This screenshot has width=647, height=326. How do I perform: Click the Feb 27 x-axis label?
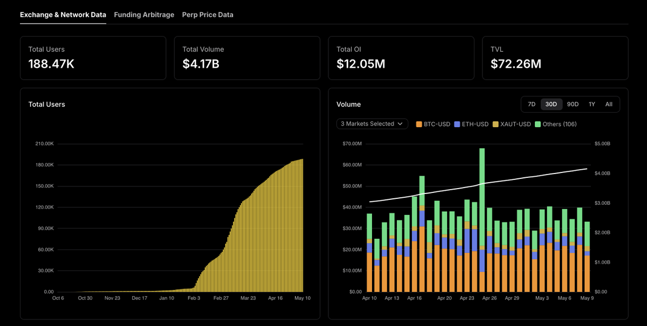click(221, 298)
